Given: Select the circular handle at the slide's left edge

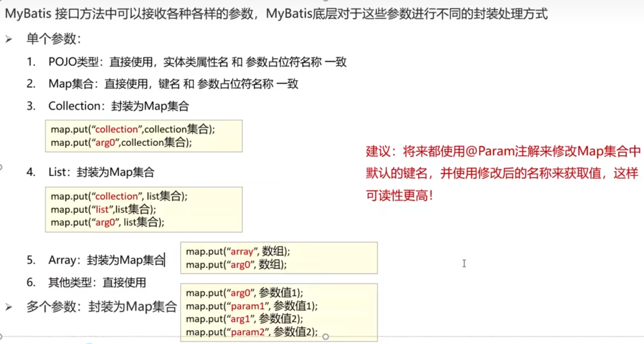Looking at the screenshot, I should pos(1,167).
